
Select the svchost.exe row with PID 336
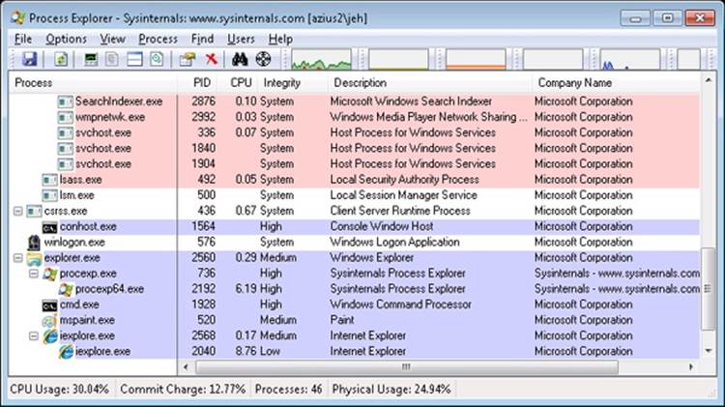(x=354, y=132)
